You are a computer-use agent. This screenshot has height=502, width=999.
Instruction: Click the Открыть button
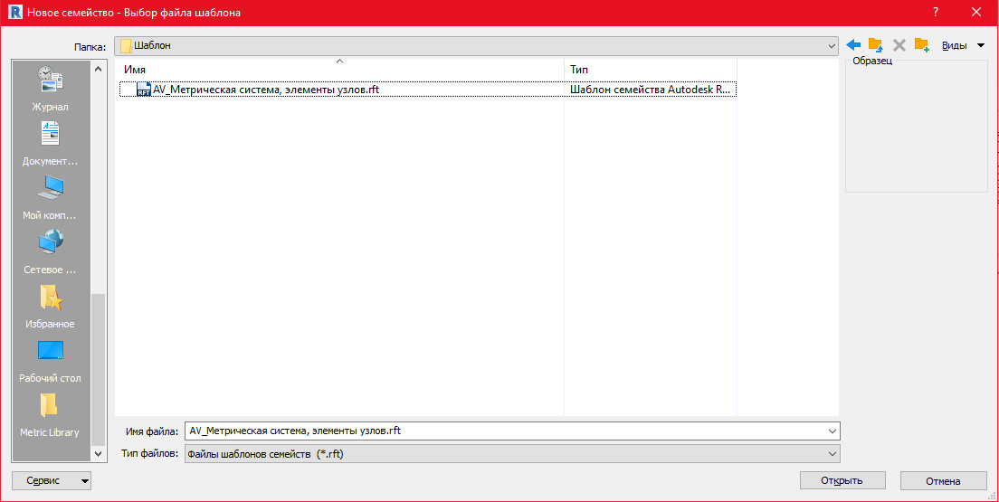click(842, 481)
